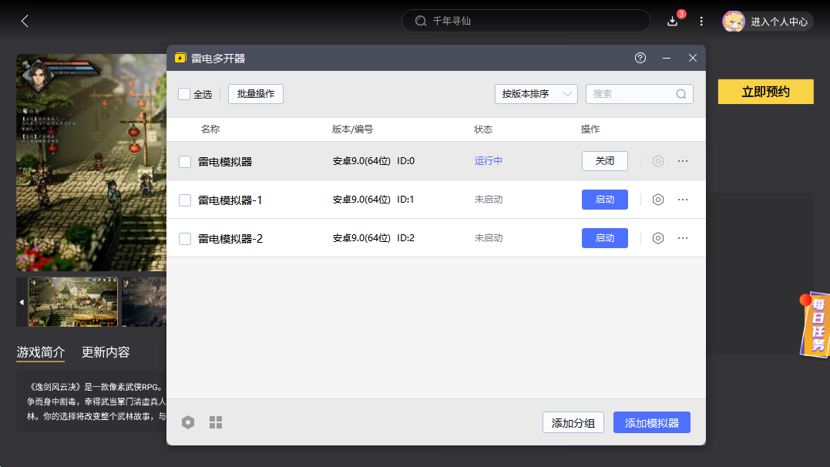Check the box for 雷电模拟器-2
The width and height of the screenshot is (830, 467).
(185, 239)
